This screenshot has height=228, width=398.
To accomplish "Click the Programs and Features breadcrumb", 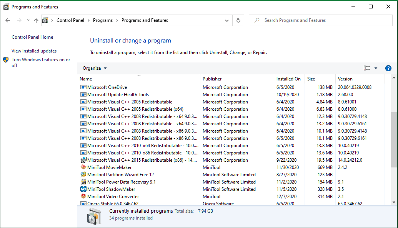I will [x=145, y=20].
